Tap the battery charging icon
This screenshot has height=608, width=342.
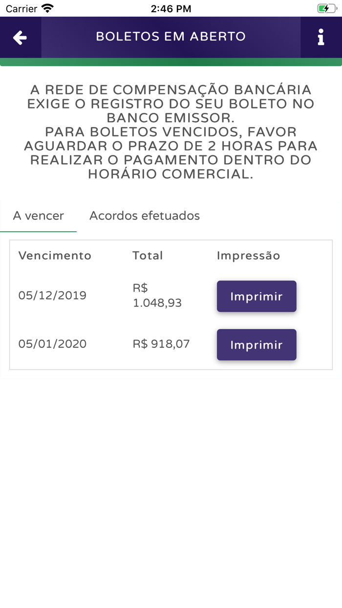[326, 8]
